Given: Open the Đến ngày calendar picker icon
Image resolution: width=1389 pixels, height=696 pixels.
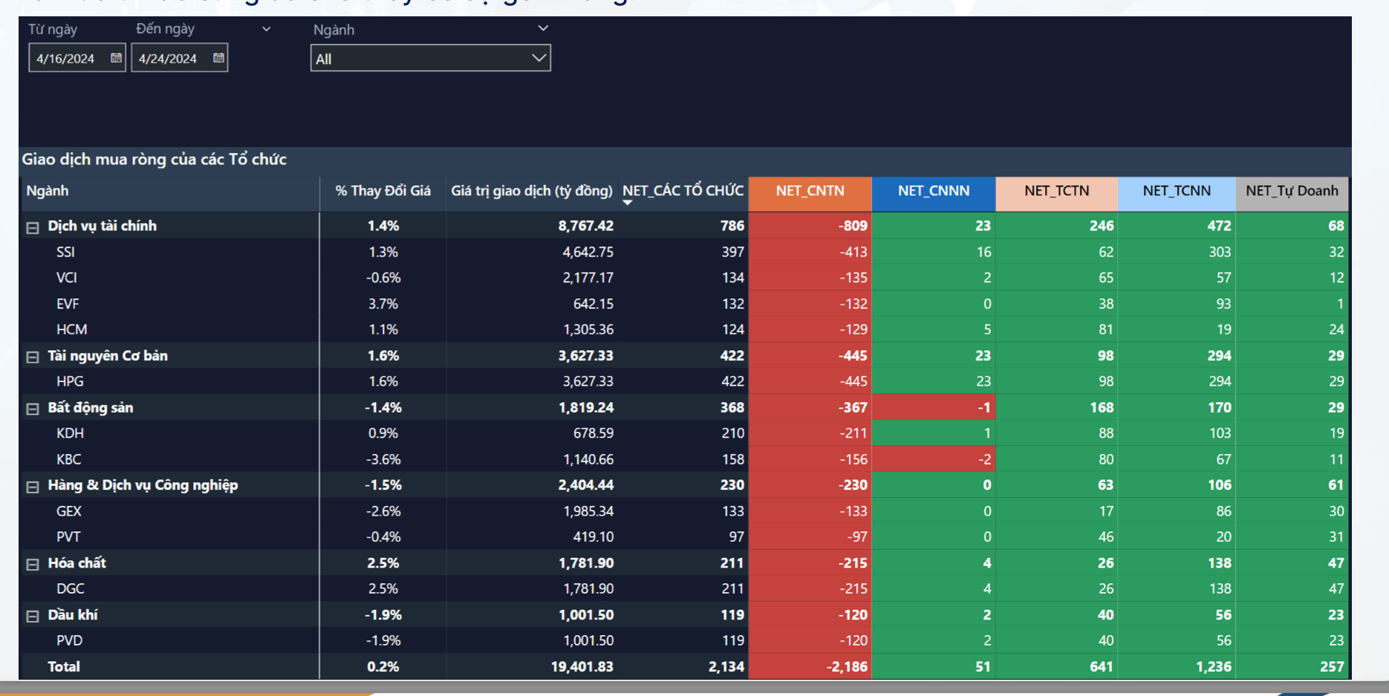Looking at the screenshot, I should click(218, 58).
